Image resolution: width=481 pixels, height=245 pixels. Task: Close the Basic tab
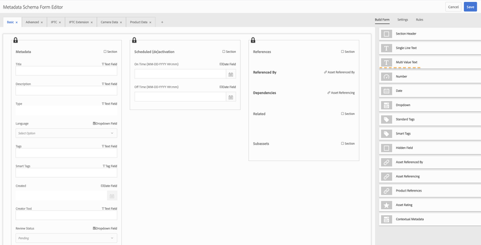coord(16,22)
